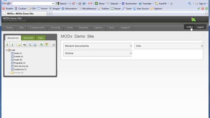Open a new browser tab
The width and height of the screenshot is (210, 118).
tap(50, 13)
